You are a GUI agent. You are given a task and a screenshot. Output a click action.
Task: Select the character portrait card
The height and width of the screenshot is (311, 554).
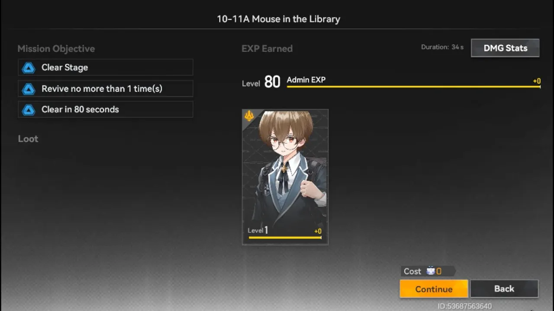(285, 177)
